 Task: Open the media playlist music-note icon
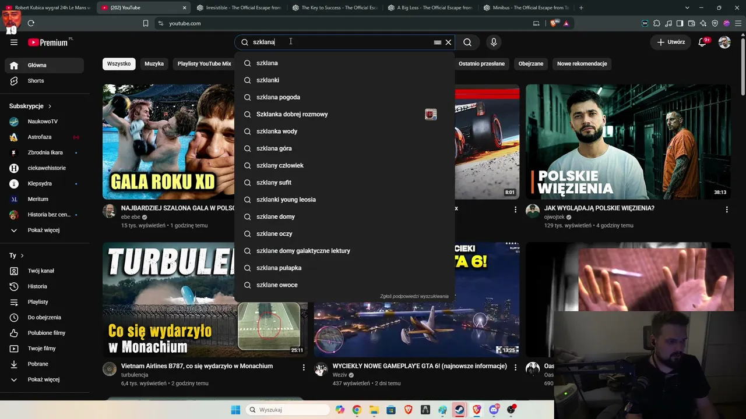click(x=668, y=23)
